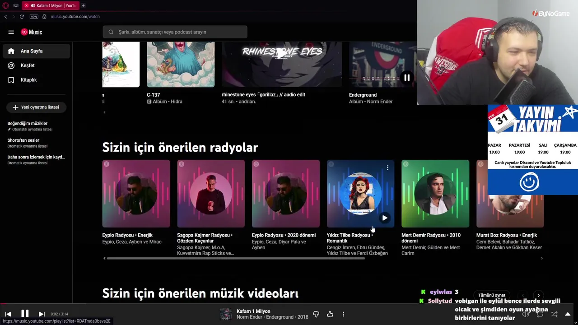Click the site padlock security icon
578x325 pixels.
click(44, 17)
